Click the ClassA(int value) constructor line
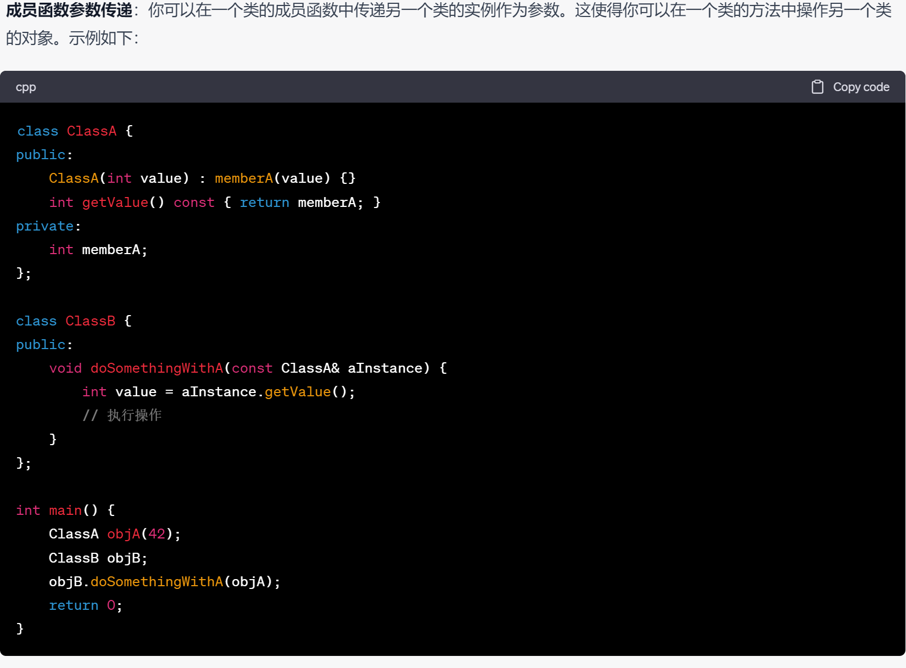 (x=202, y=178)
